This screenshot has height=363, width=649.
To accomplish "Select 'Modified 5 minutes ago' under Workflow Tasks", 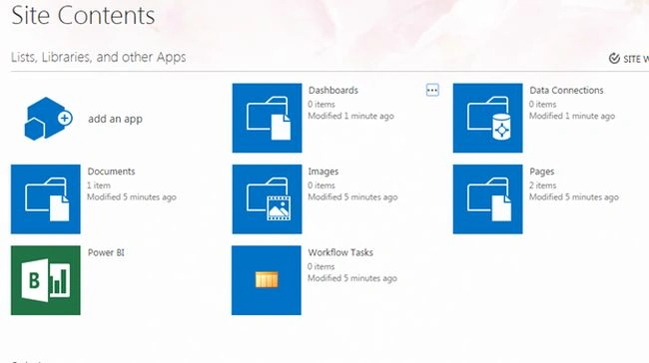I will click(352, 278).
